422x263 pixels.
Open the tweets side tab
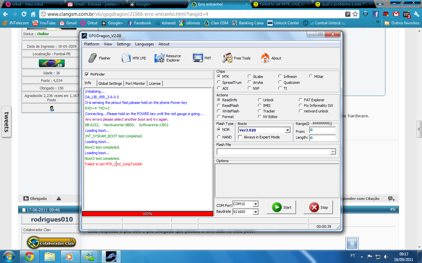6,122
